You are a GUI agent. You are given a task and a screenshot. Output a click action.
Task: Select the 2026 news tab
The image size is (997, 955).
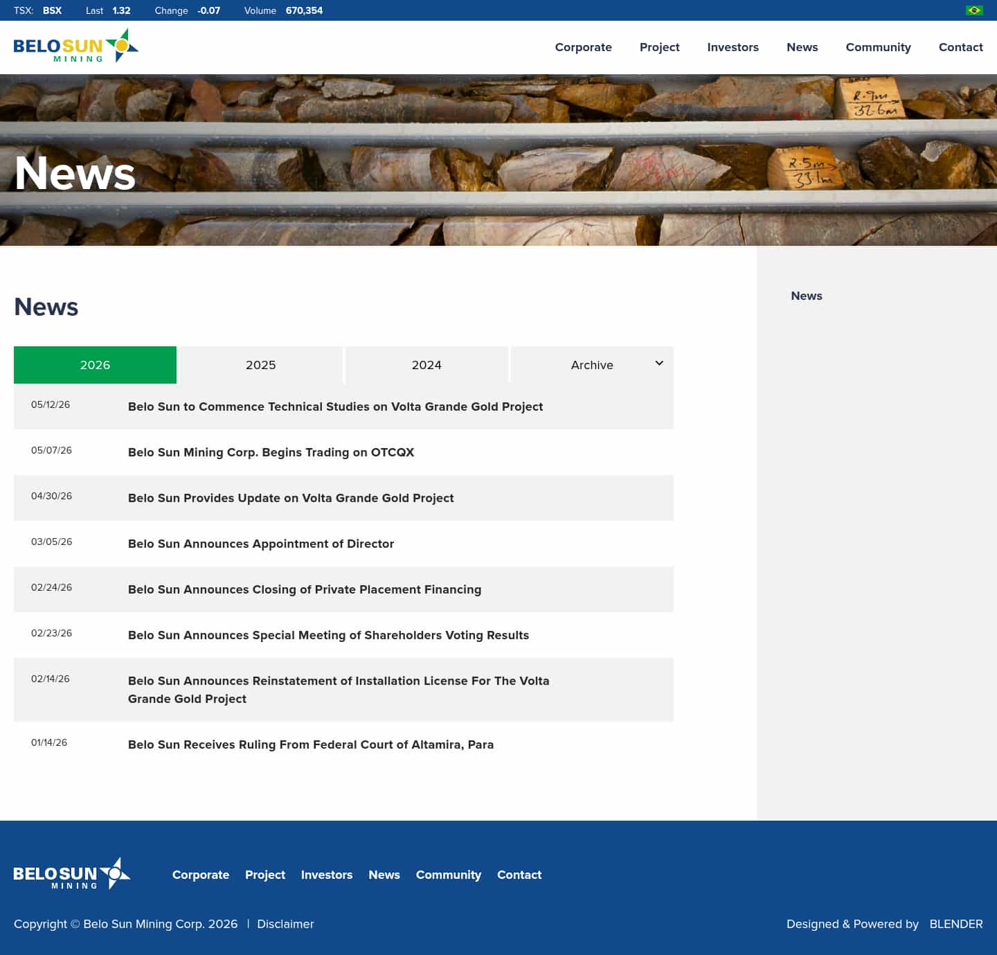[95, 365]
